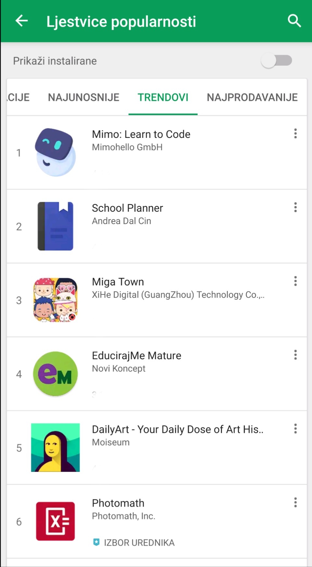Tap the Miga Town app icon
Viewport: 312px width, 567px height.
click(55, 300)
